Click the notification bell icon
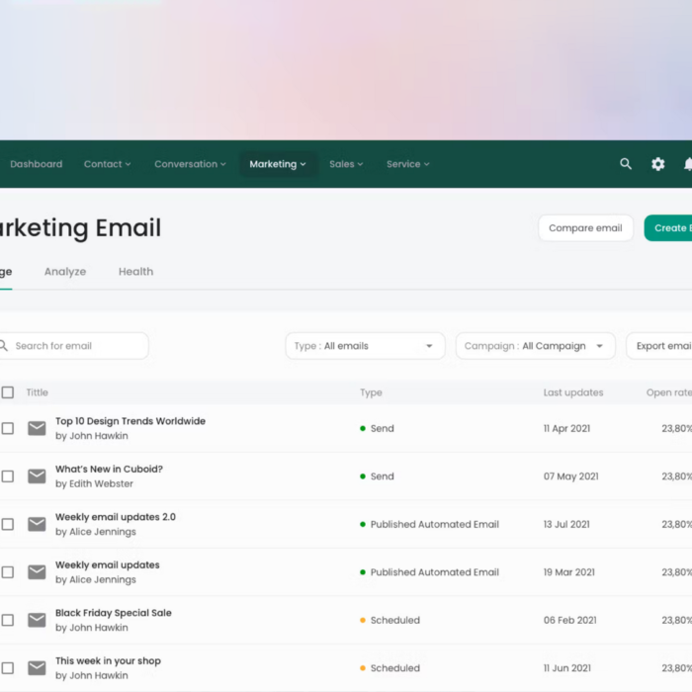Screen dimensions: 692x692 click(687, 164)
